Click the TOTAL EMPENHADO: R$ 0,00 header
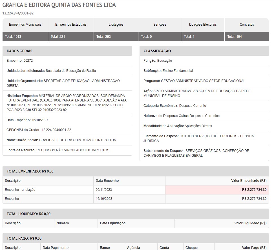 tap(136, 171)
